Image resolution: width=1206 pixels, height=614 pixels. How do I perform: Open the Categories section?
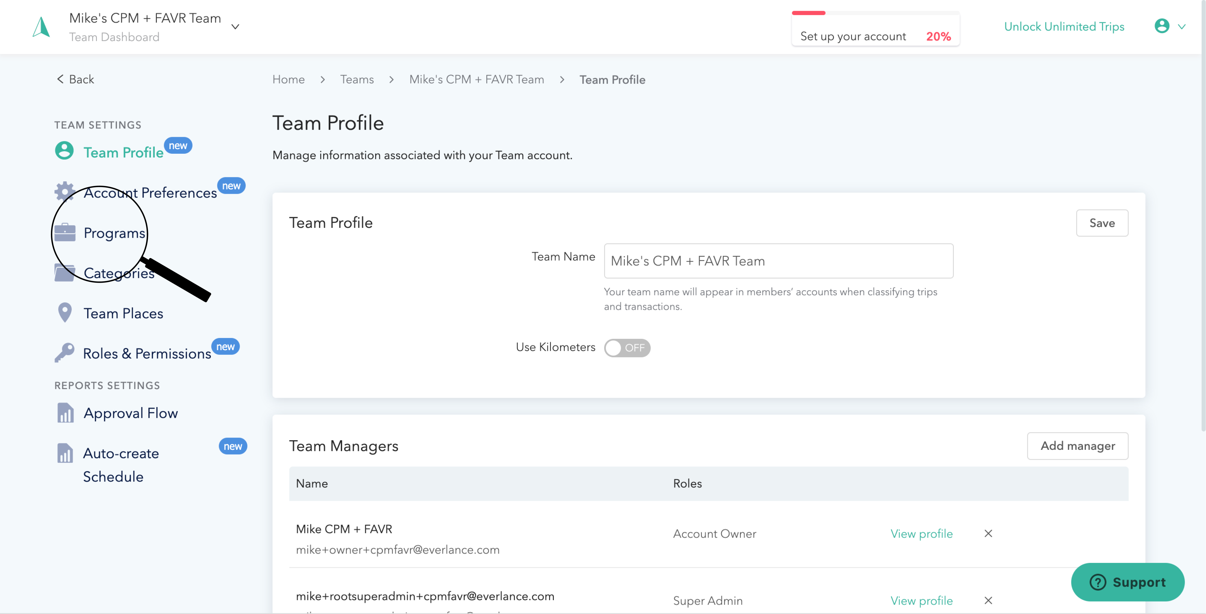pyautogui.click(x=119, y=273)
